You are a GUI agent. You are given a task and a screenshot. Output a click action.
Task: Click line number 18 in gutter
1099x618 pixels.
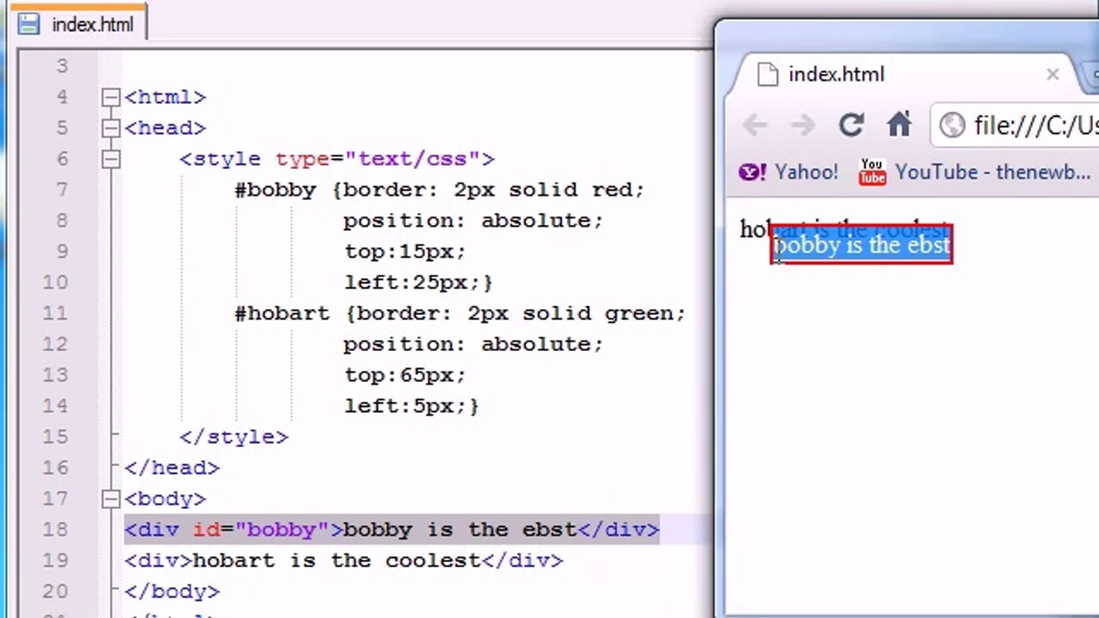[x=55, y=530]
